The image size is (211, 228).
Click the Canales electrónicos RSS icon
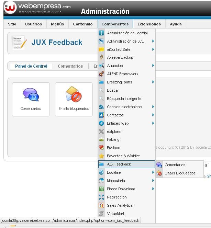(x=101, y=107)
